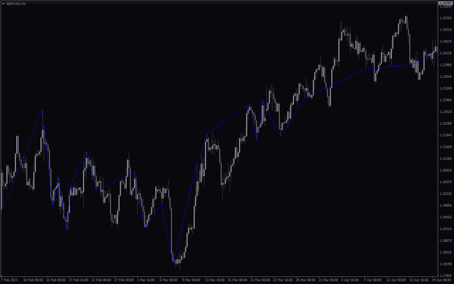Click the 1.18190 price axis value
The width and height of the screenshot is (454, 284).
[x=446, y=264]
